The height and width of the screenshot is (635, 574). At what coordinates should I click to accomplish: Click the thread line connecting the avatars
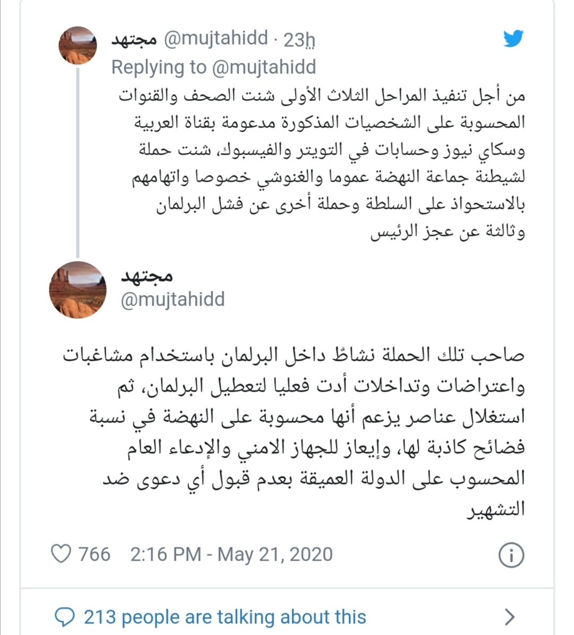(x=78, y=163)
